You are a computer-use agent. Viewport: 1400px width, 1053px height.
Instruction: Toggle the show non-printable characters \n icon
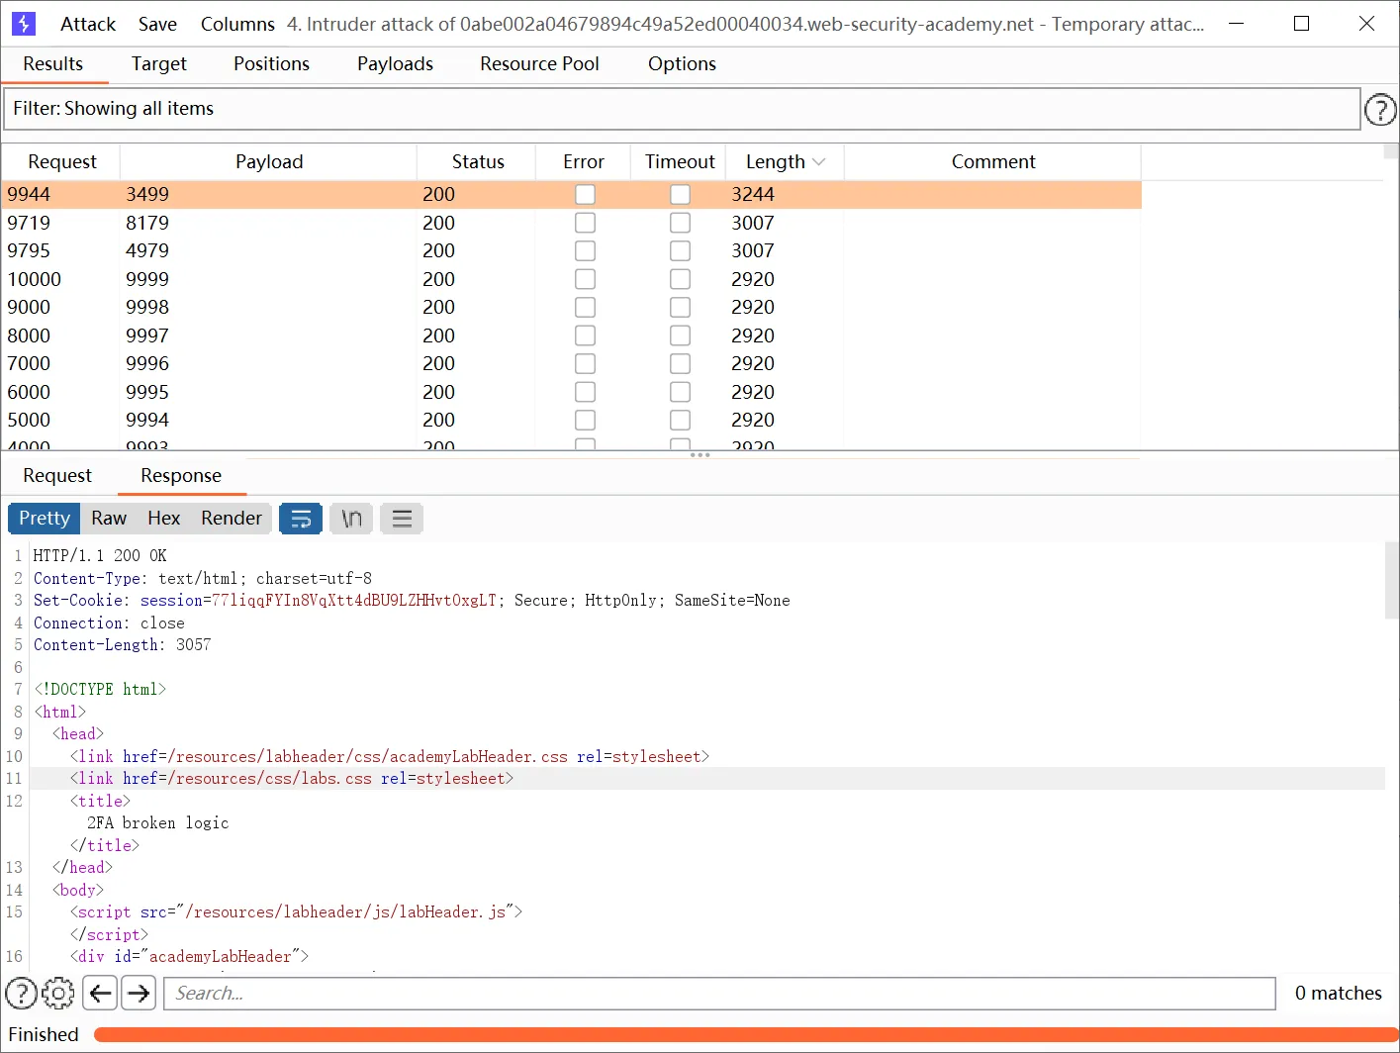pos(351,519)
